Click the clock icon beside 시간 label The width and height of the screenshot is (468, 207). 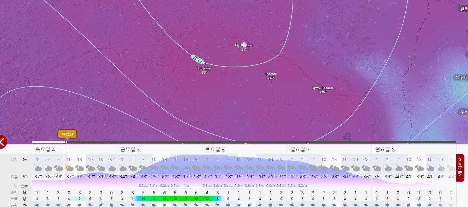(25, 160)
